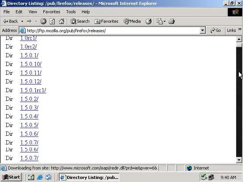Image resolution: width=243 pixels, height=182 pixels.
Task: Click the Dir label beside 1.5.0.3/
Action: tap(9, 108)
